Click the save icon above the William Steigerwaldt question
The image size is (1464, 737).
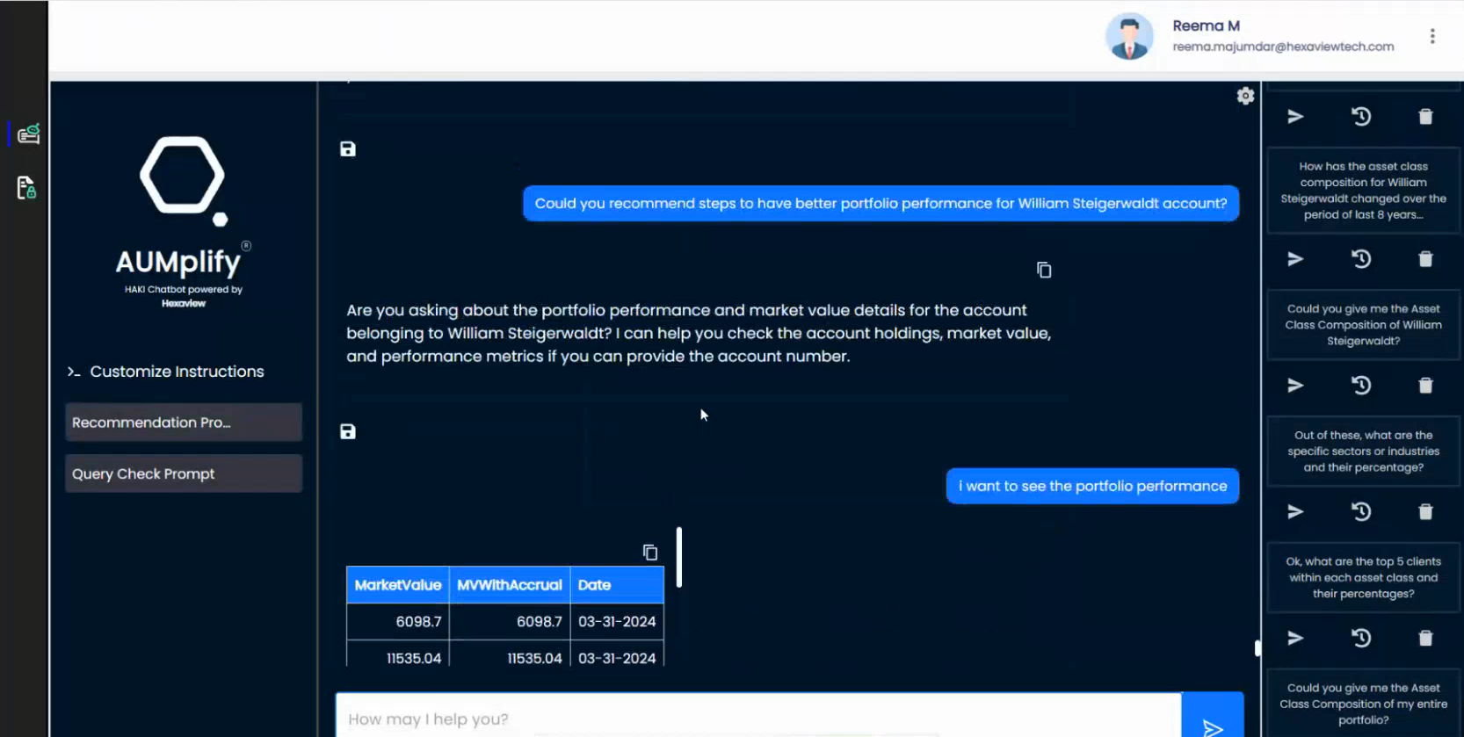348,149
